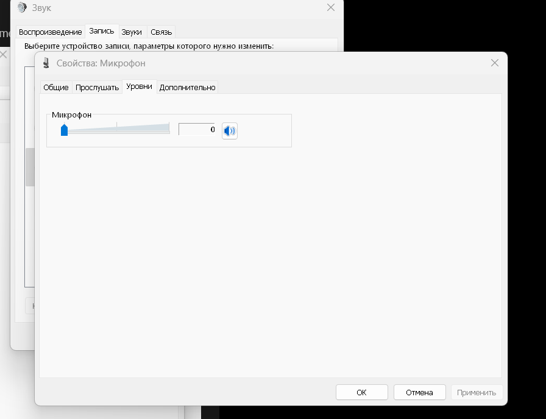Mute the microphone with the speaker button
The width and height of the screenshot is (546, 419).
click(x=230, y=131)
